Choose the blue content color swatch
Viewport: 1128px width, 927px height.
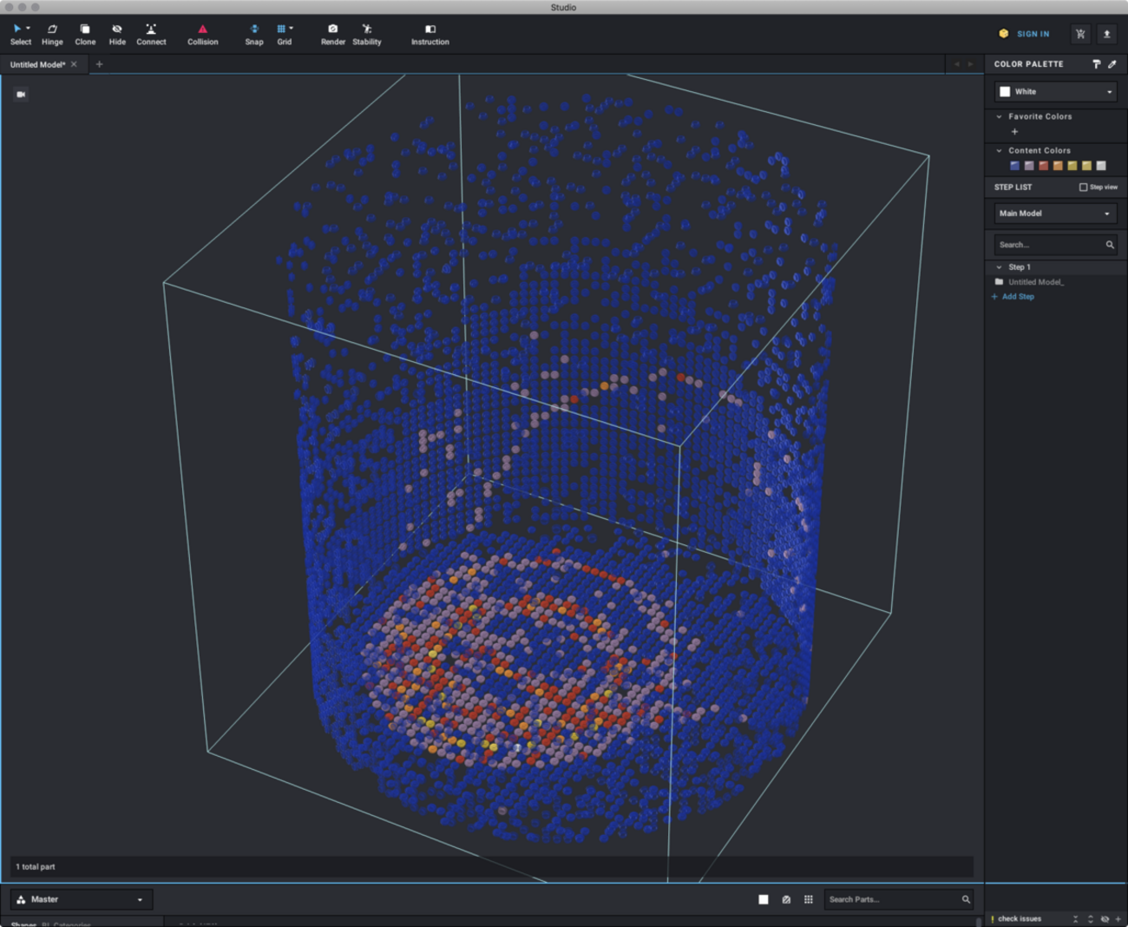[1014, 166]
